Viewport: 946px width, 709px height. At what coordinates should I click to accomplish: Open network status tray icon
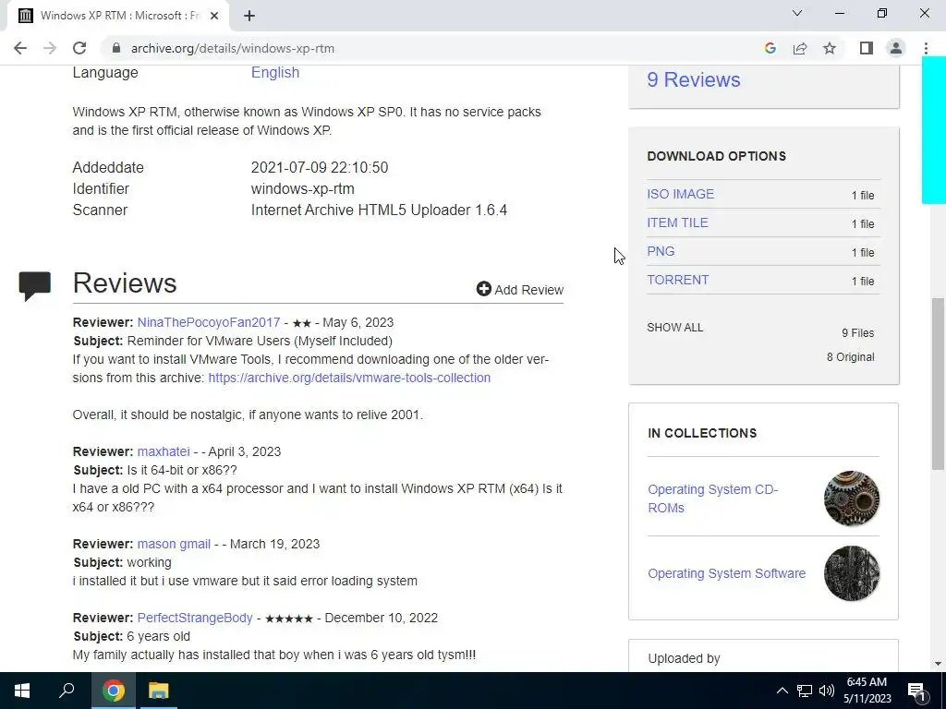pyautogui.click(x=805, y=691)
